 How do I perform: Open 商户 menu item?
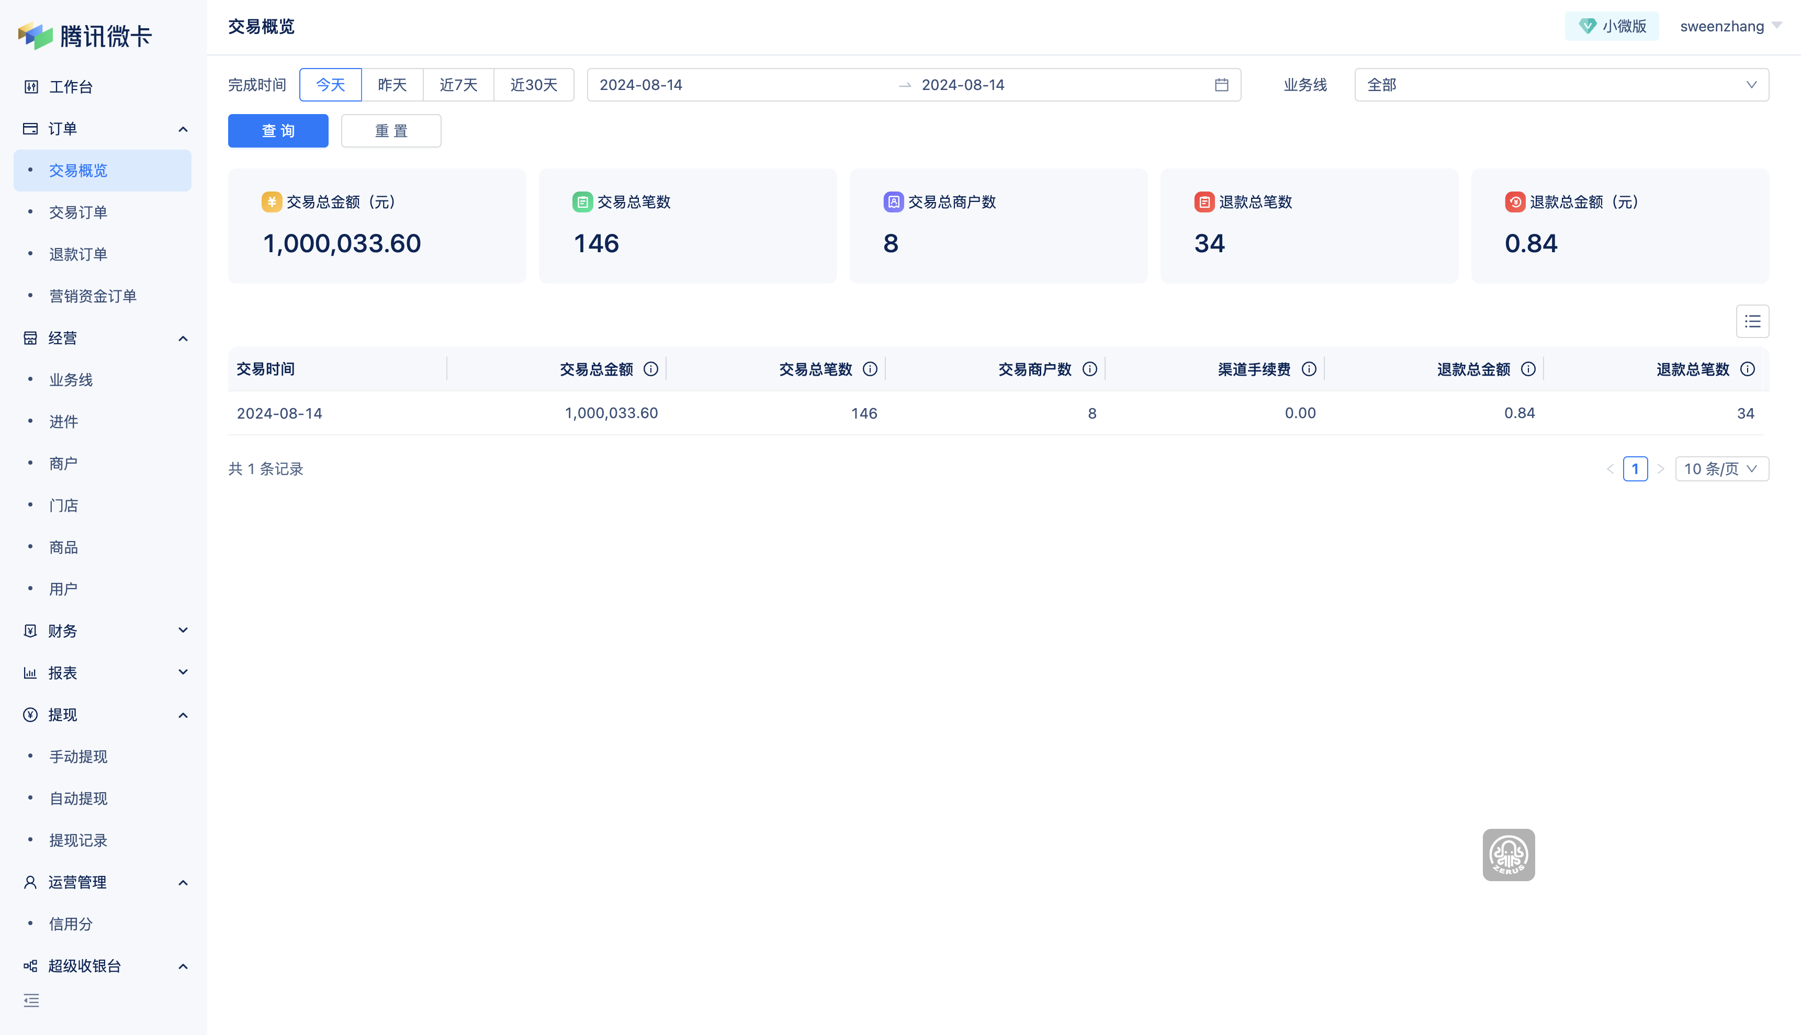pos(103,464)
